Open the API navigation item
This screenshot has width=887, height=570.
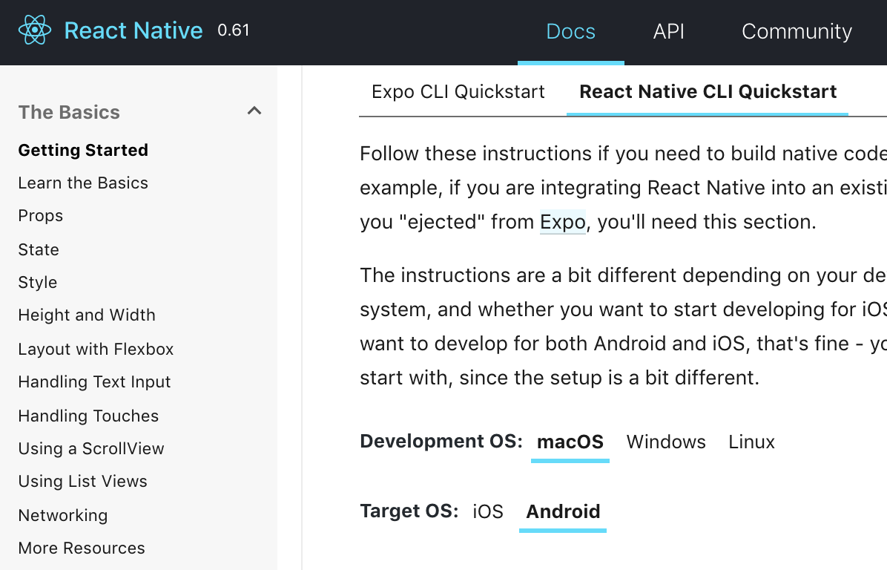[x=669, y=31]
